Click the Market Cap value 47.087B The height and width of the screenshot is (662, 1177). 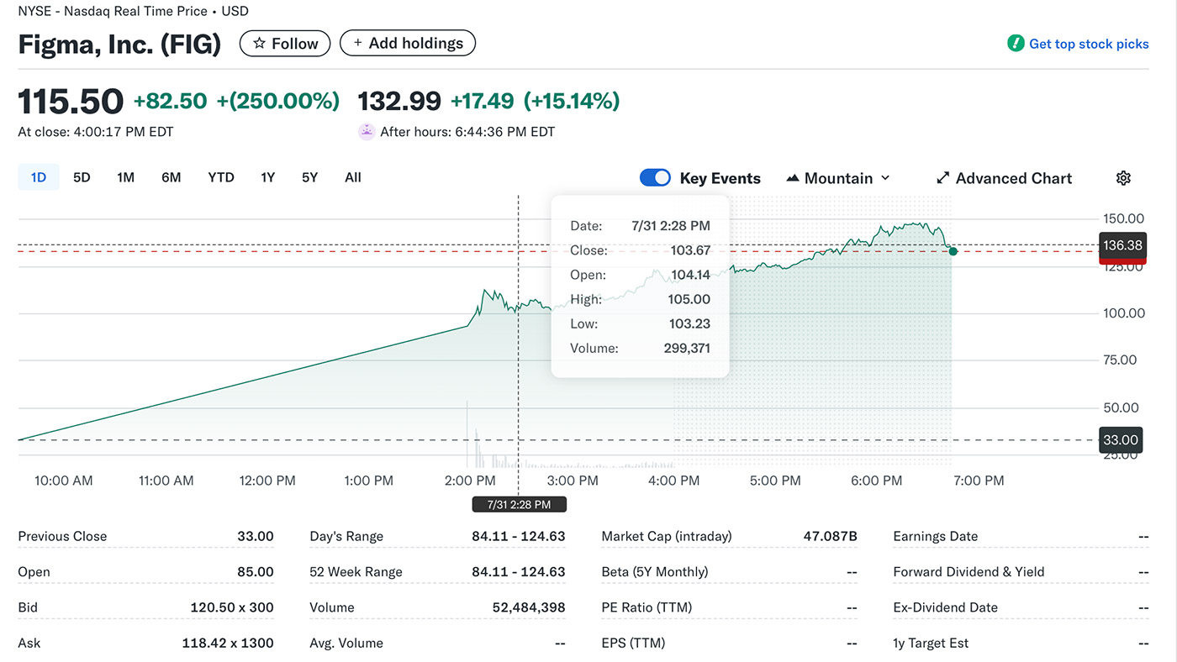pos(831,536)
